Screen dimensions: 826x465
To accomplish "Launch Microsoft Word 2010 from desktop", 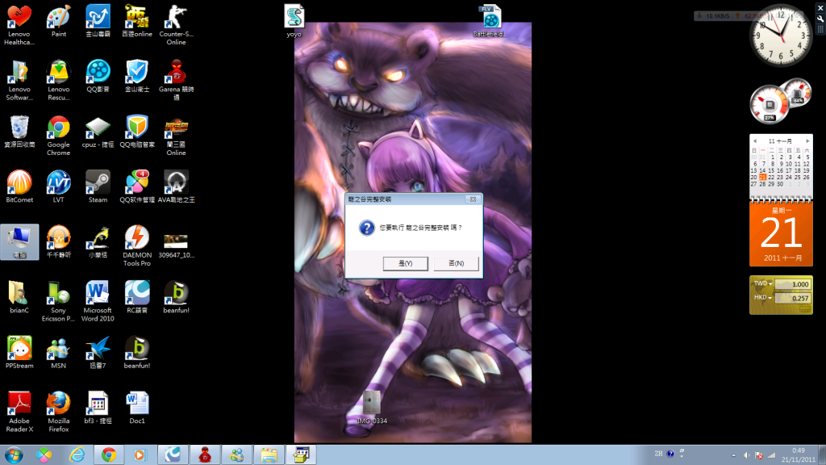I will (98, 301).
